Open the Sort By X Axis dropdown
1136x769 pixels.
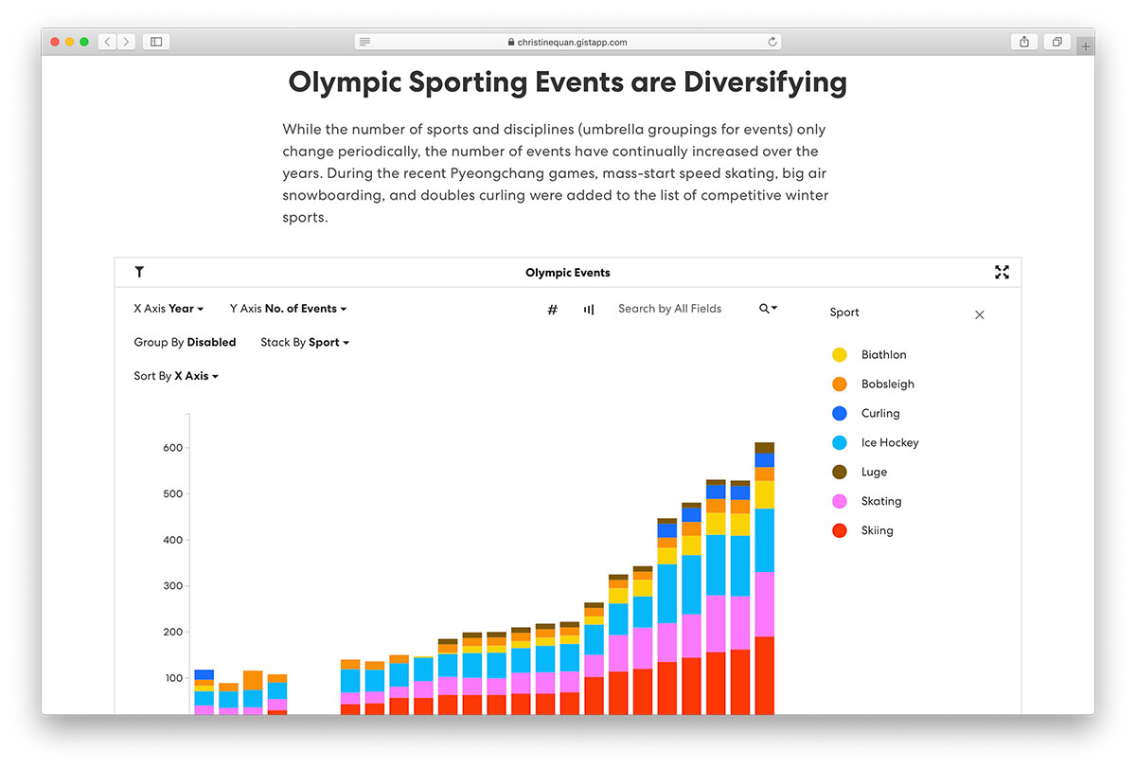(176, 376)
